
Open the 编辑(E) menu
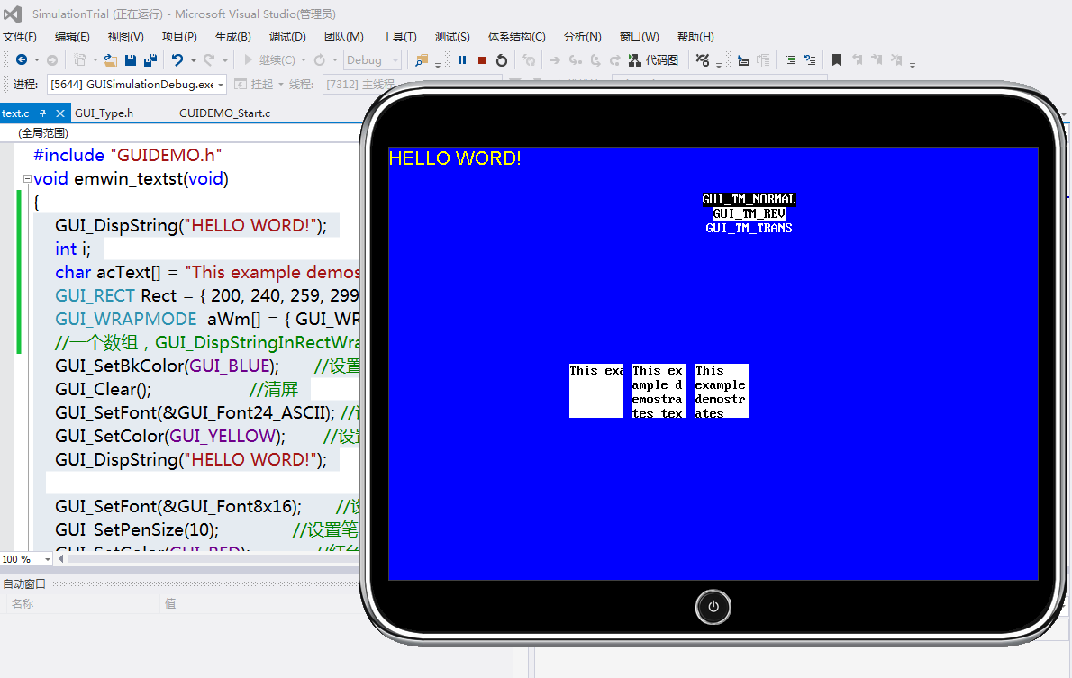coord(72,36)
